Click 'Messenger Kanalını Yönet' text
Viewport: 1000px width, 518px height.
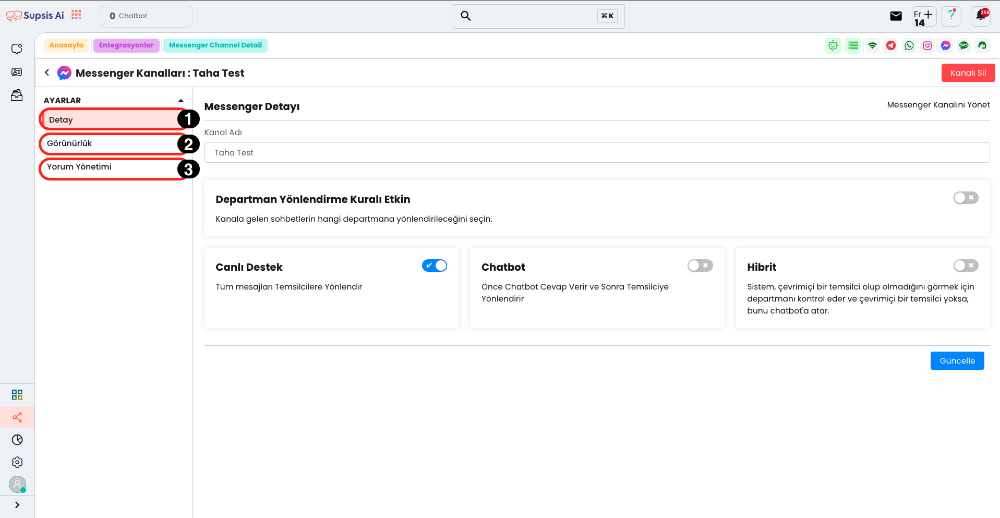(938, 105)
